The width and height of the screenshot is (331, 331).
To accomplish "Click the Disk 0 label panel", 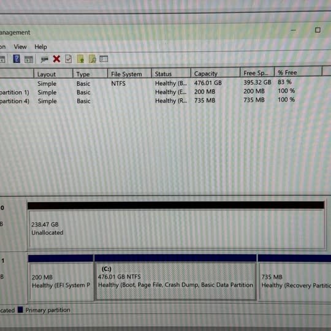I will (x=13, y=224).
